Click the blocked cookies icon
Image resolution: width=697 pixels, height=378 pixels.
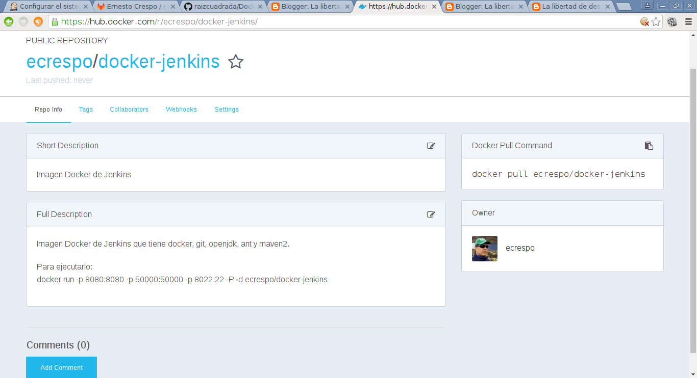[644, 21]
